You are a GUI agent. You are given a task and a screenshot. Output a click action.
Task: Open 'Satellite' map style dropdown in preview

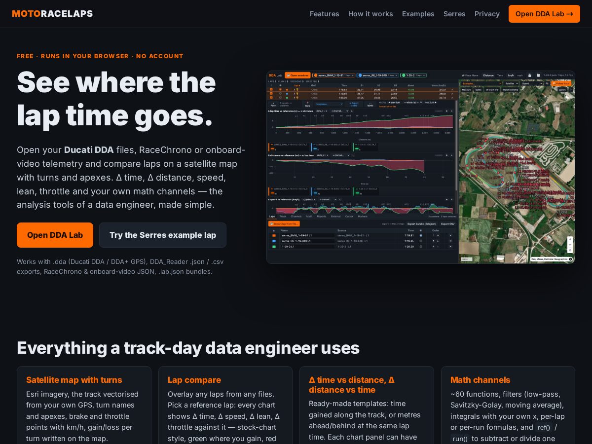coord(512,83)
